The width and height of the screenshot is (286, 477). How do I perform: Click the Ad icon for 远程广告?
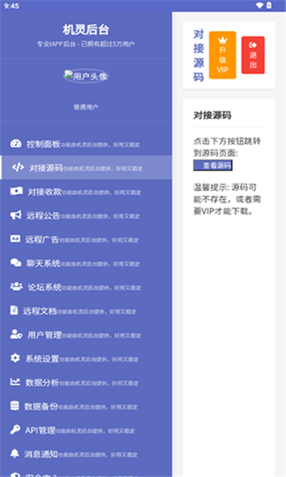pyautogui.click(x=15, y=238)
